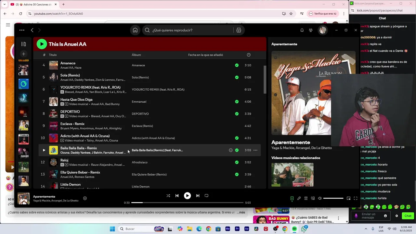Toggle shuffle playback
This screenshot has height=234, width=416.
click(168, 196)
